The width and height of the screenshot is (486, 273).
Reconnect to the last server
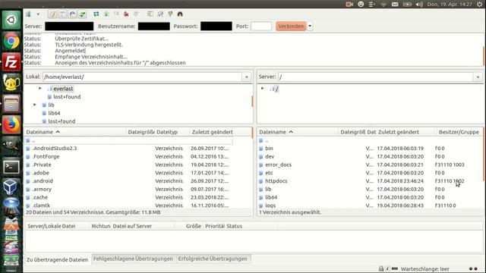(136, 14)
